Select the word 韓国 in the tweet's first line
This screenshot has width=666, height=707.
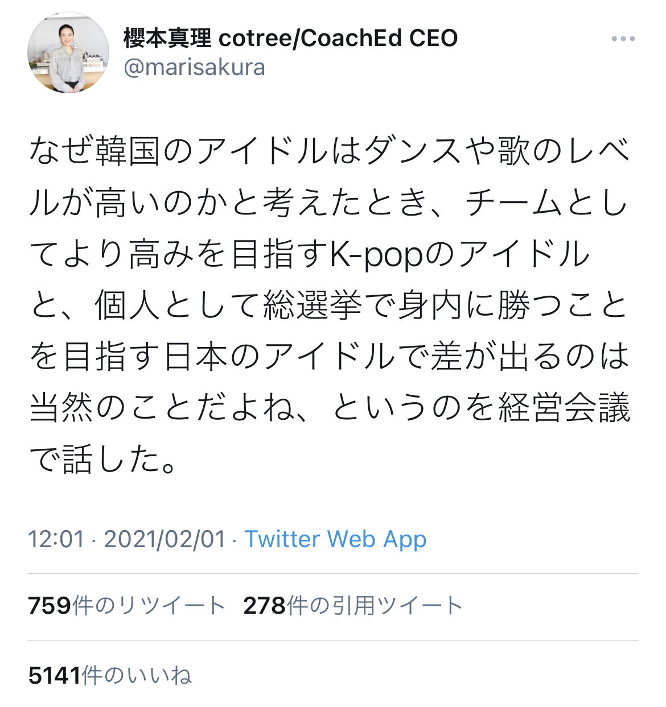coord(129,152)
